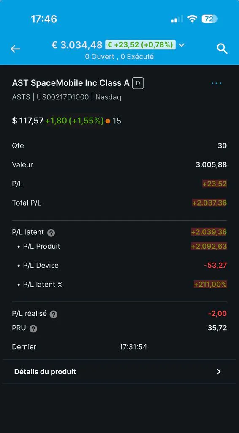Tap the D badge next to Class A
The image size is (239, 433).
138,83
